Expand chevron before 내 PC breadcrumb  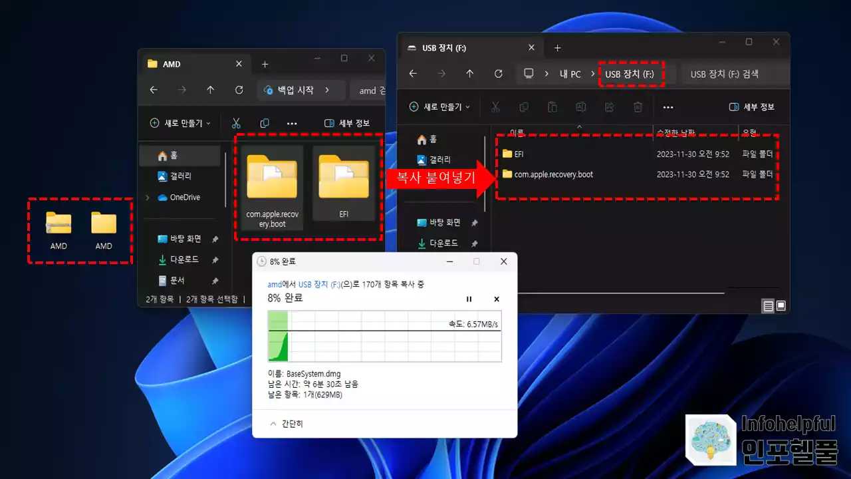click(546, 74)
